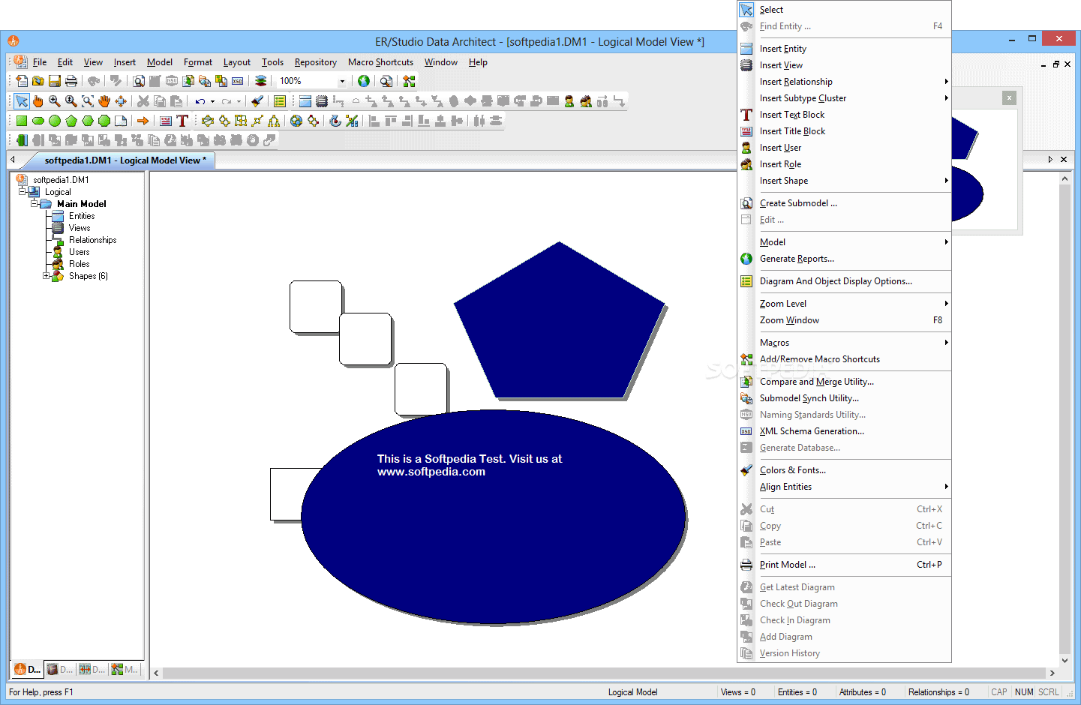The width and height of the screenshot is (1081, 705).
Task: Click the Insert User toolbar icon
Action: coord(569,100)
